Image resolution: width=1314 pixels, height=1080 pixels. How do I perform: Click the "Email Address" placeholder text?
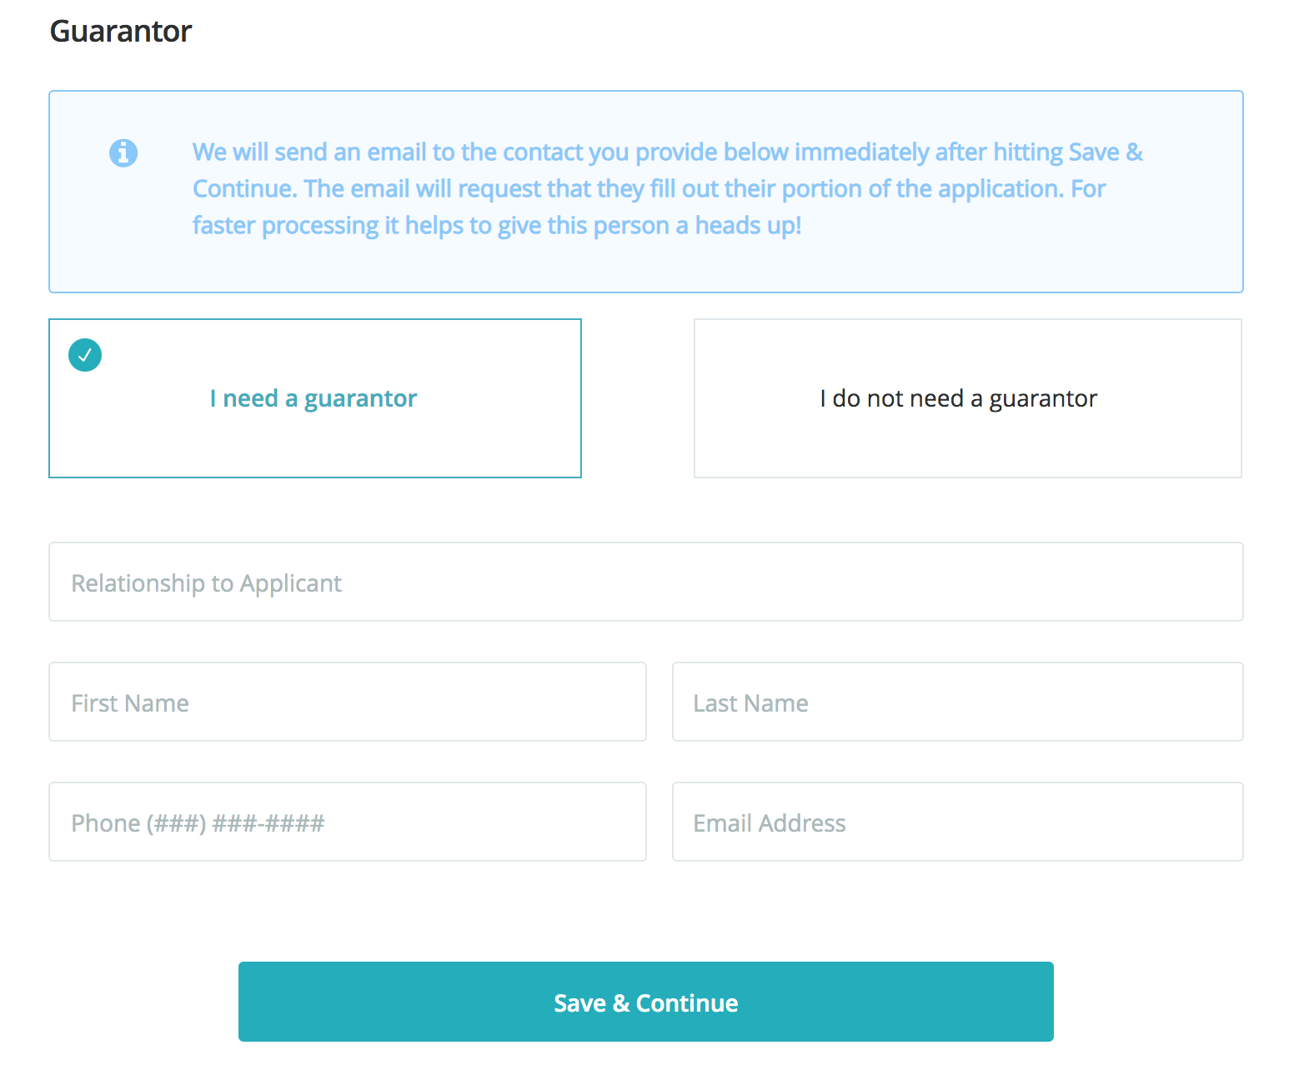click(x=770, y=823)
